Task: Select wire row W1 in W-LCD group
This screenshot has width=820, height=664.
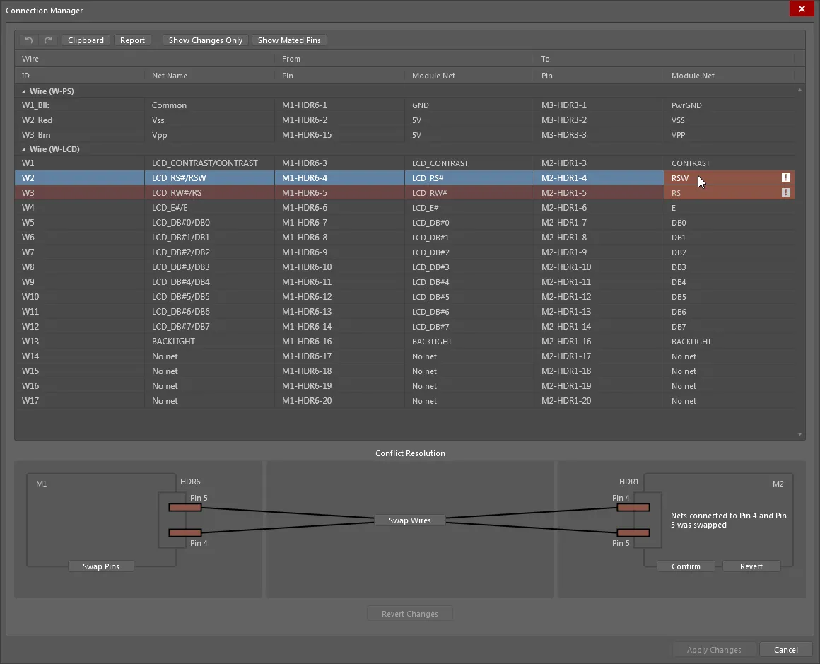Action: pos(405,163)
